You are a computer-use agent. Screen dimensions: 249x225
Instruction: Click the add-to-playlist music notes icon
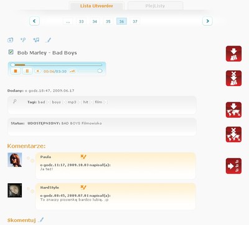tap(36, 40)
